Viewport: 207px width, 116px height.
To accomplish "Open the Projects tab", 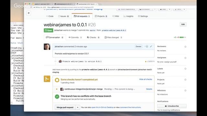I will coord(101,16).
